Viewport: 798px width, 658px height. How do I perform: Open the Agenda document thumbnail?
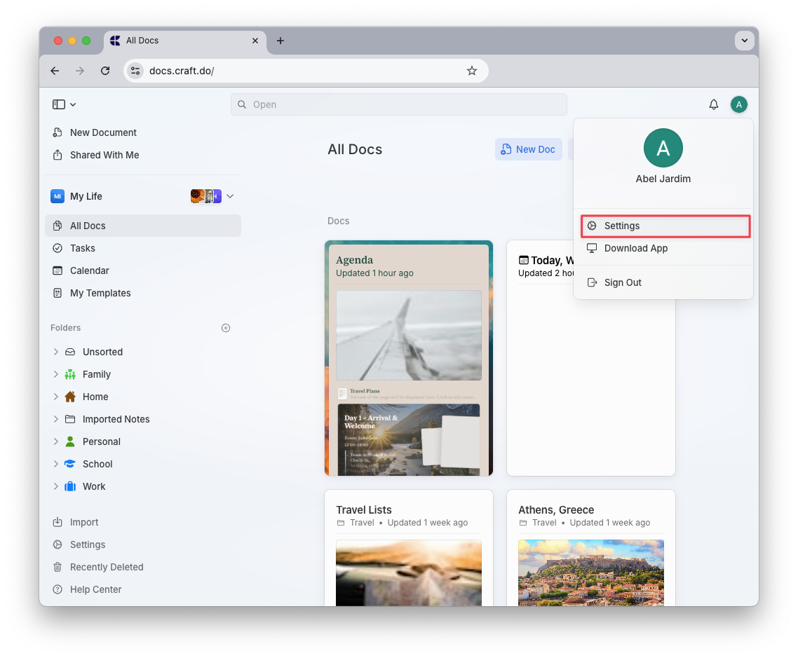tap(409, 357)
